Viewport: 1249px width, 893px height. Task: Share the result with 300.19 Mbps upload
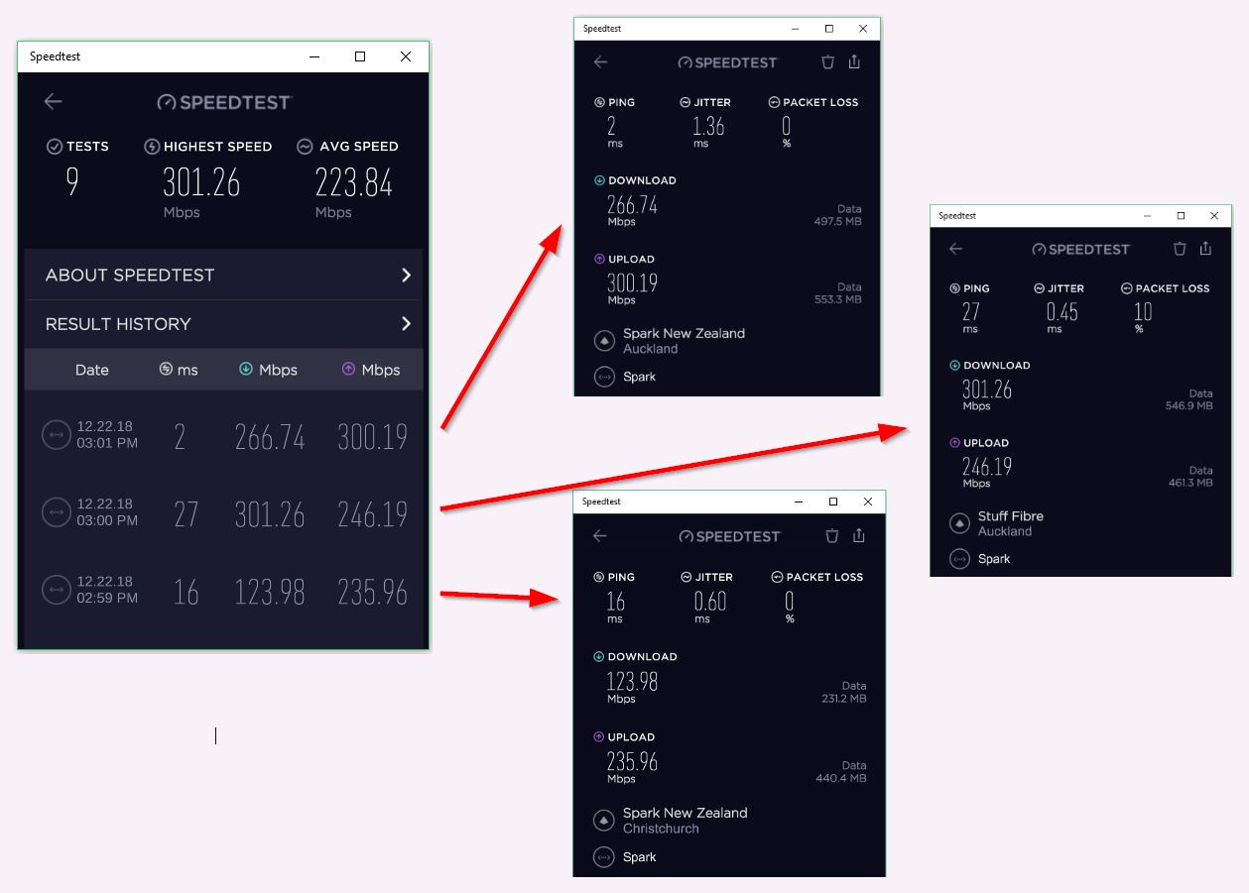pos(854,62)
